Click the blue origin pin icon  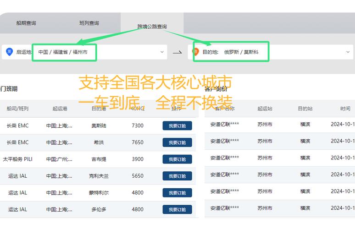9,52
